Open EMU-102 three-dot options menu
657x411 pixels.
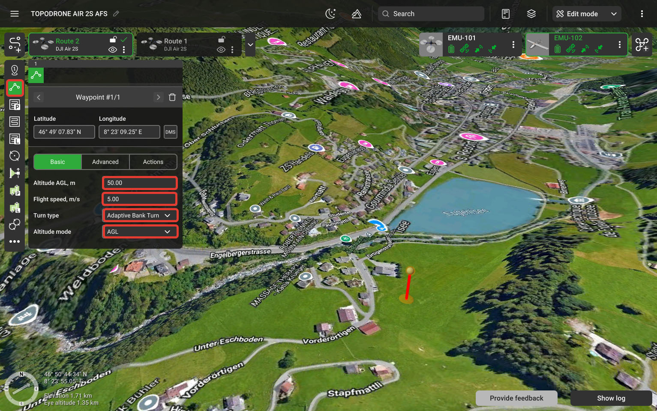point(620,45)
